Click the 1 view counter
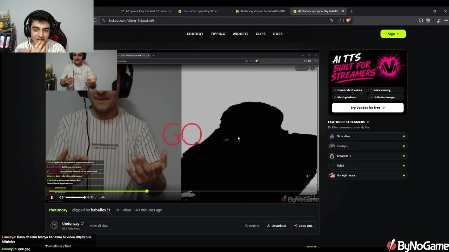This screenshot has width=449, height=252. pyautogui.click(x=123, y=210)
